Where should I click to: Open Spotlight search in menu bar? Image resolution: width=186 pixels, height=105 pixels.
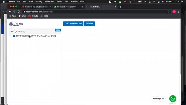(154, 2)
